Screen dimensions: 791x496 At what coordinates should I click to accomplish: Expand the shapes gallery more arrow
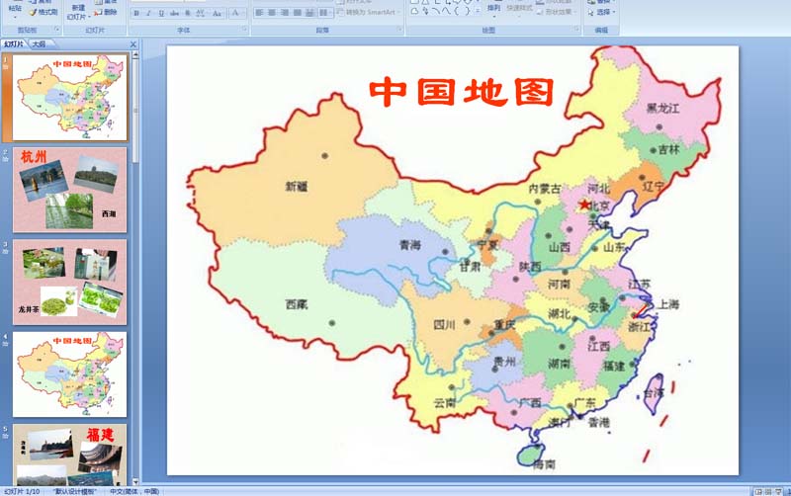coord(478,11)
